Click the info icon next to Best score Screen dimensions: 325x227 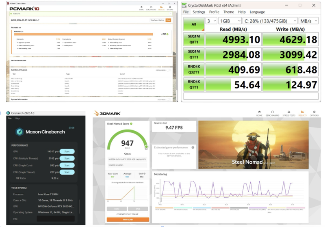coord(145,173)
